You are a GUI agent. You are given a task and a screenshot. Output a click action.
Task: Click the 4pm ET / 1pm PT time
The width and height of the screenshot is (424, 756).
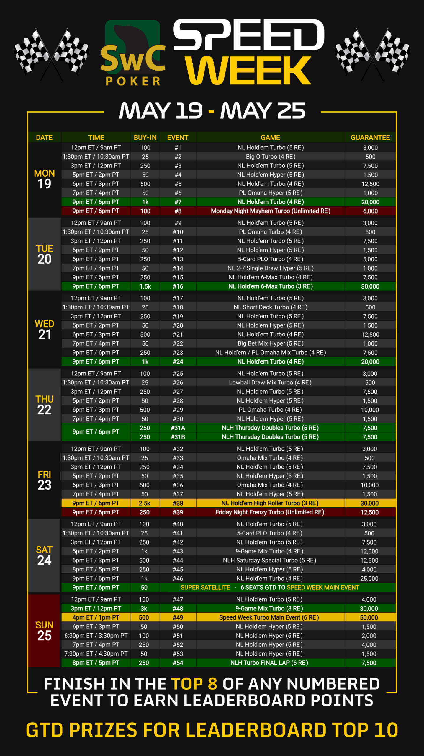(x=96, y=617)
